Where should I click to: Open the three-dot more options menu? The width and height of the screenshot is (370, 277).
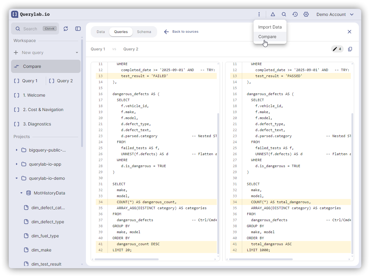(259, 14)
